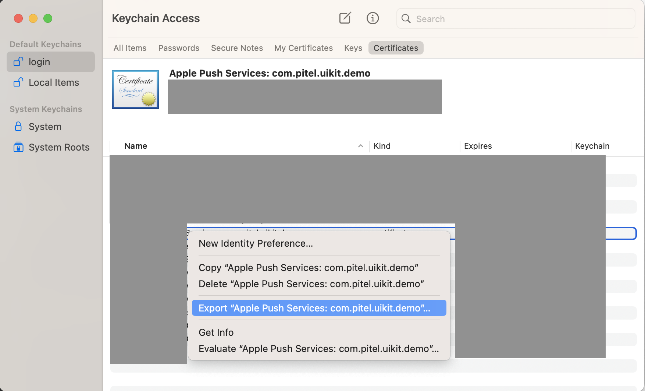Select the login keychain
The image size is (645, 391).
(x=51, y=62)
